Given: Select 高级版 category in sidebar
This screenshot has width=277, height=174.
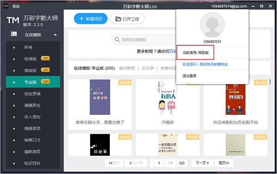Looking at the screenshot, I should 33,71.
